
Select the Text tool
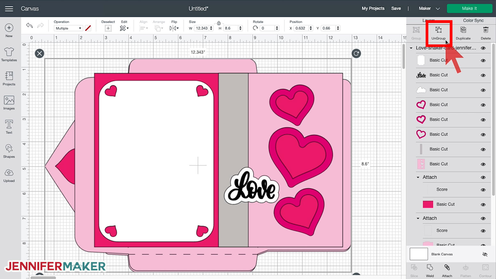click(x=9, y=127)
